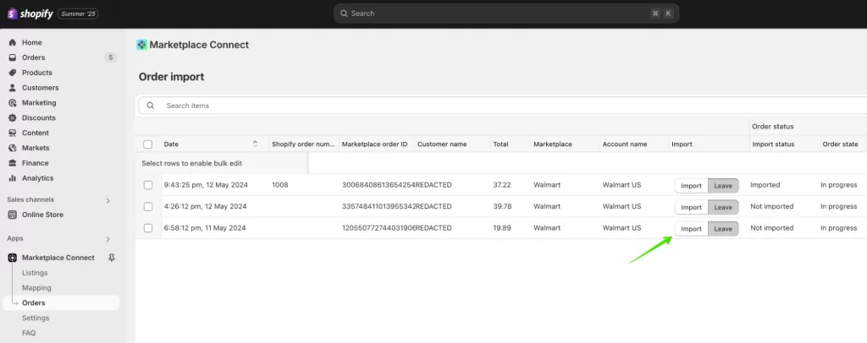This screenshot has height=343, width=867.
Task: Click Import for order totaling 39.78
Action: point(691,207)
